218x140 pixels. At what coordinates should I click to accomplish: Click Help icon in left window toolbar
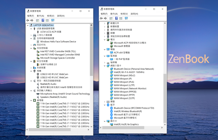(43, 20)
